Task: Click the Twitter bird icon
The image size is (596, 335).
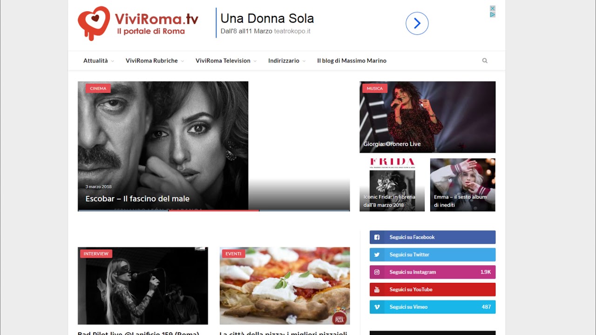Action: click(x=377, y=255)
